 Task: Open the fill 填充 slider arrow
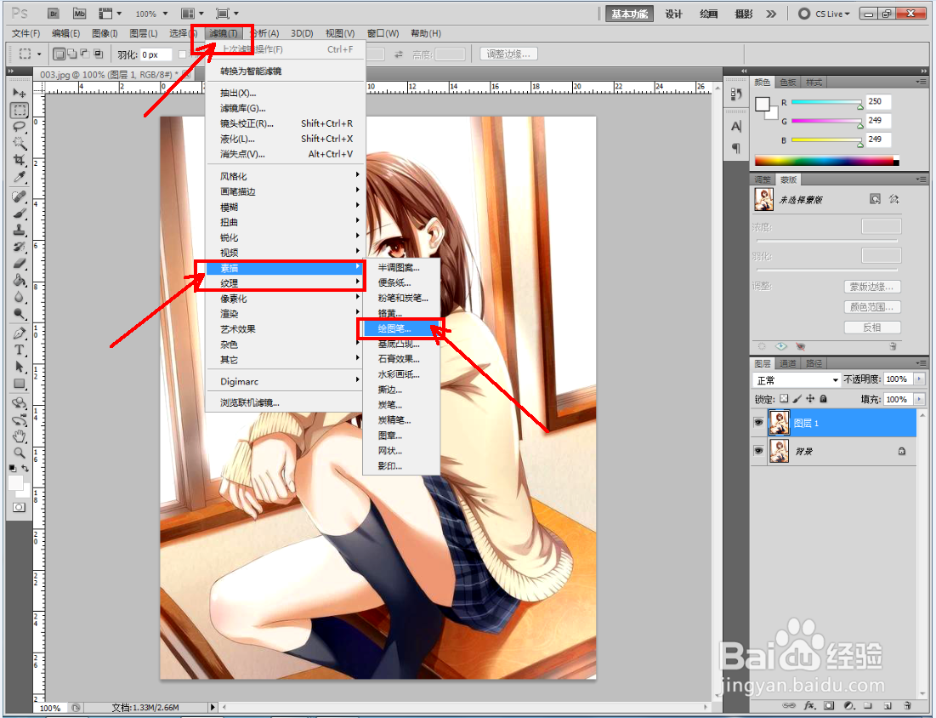click(919, 399)
